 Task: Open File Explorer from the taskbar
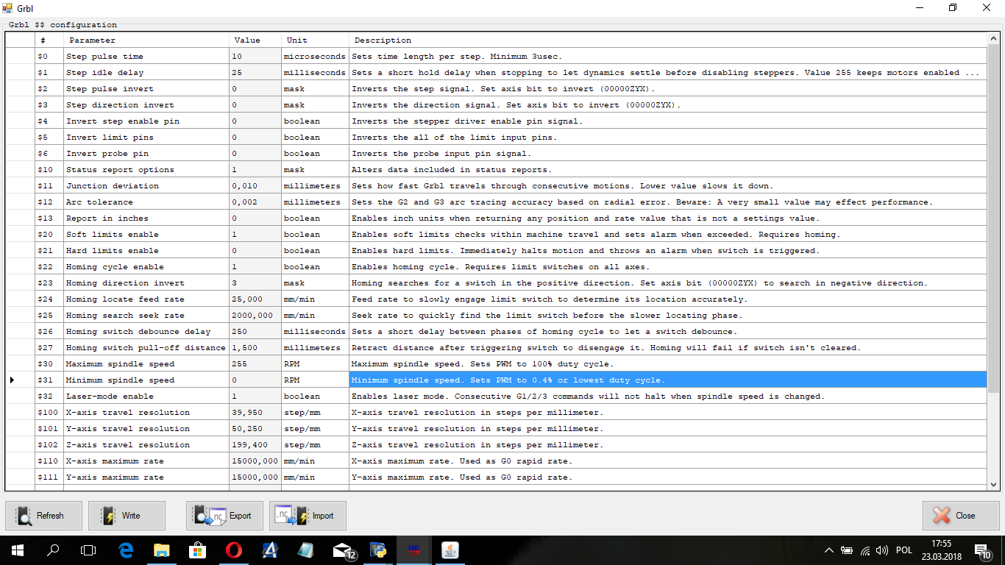click(161, 550)
